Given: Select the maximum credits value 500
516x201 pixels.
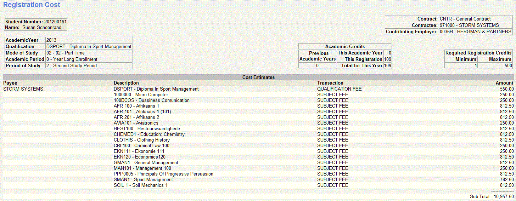Looking at the screenshot, I should [507, 66].
